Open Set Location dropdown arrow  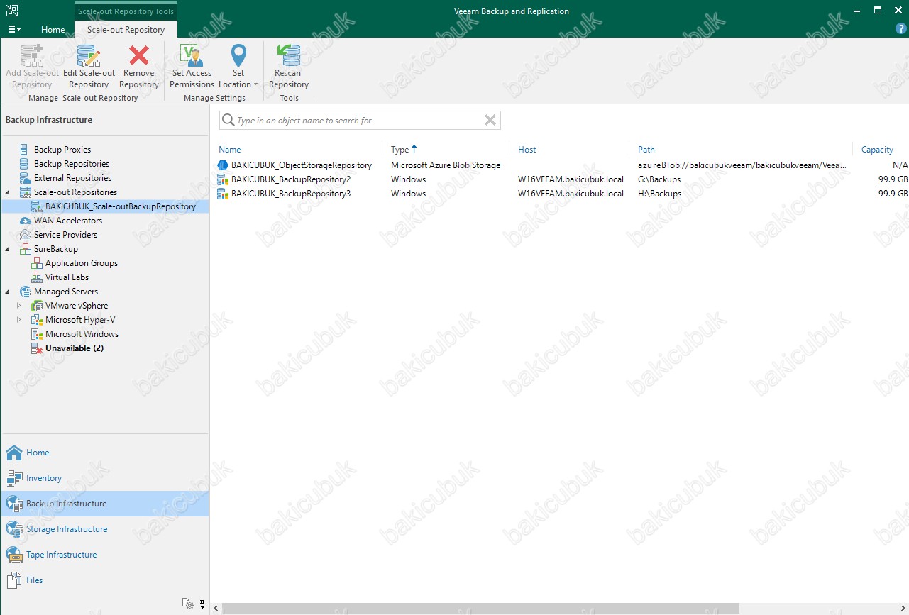tap(256, 84)
